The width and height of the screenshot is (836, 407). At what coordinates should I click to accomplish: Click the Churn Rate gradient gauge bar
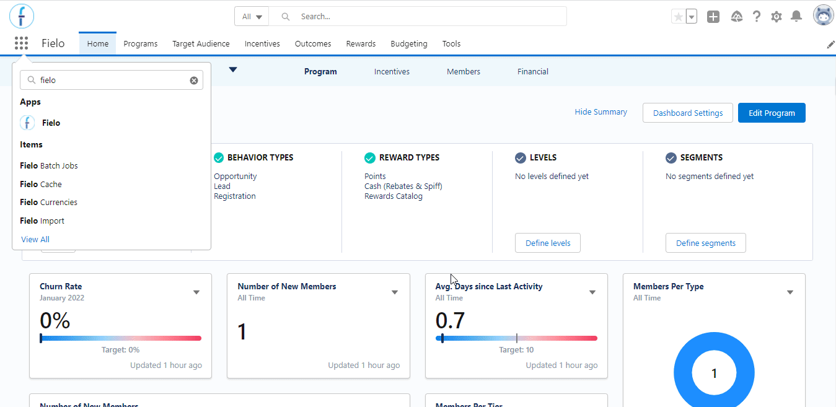click(x=121, y=338)
